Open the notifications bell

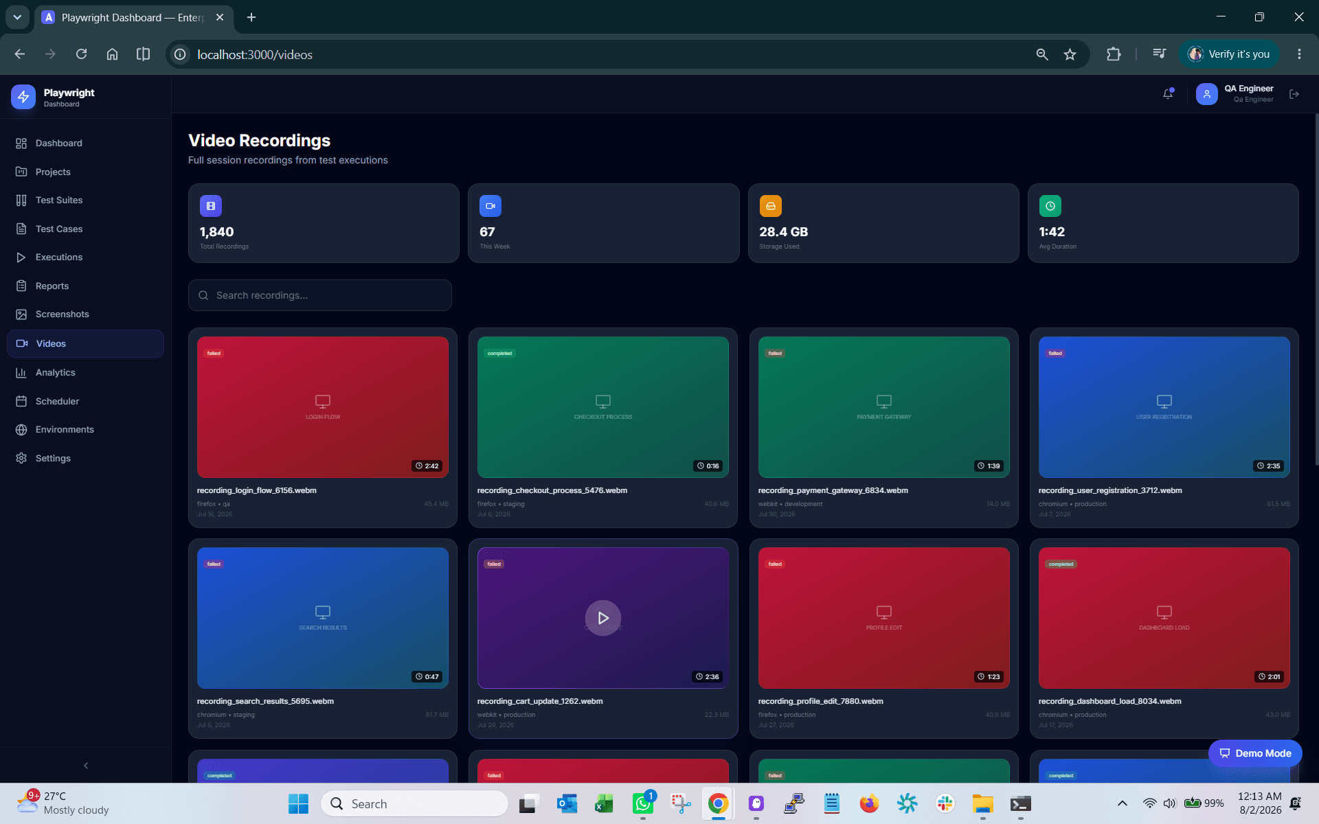[x=1168, y=94]
